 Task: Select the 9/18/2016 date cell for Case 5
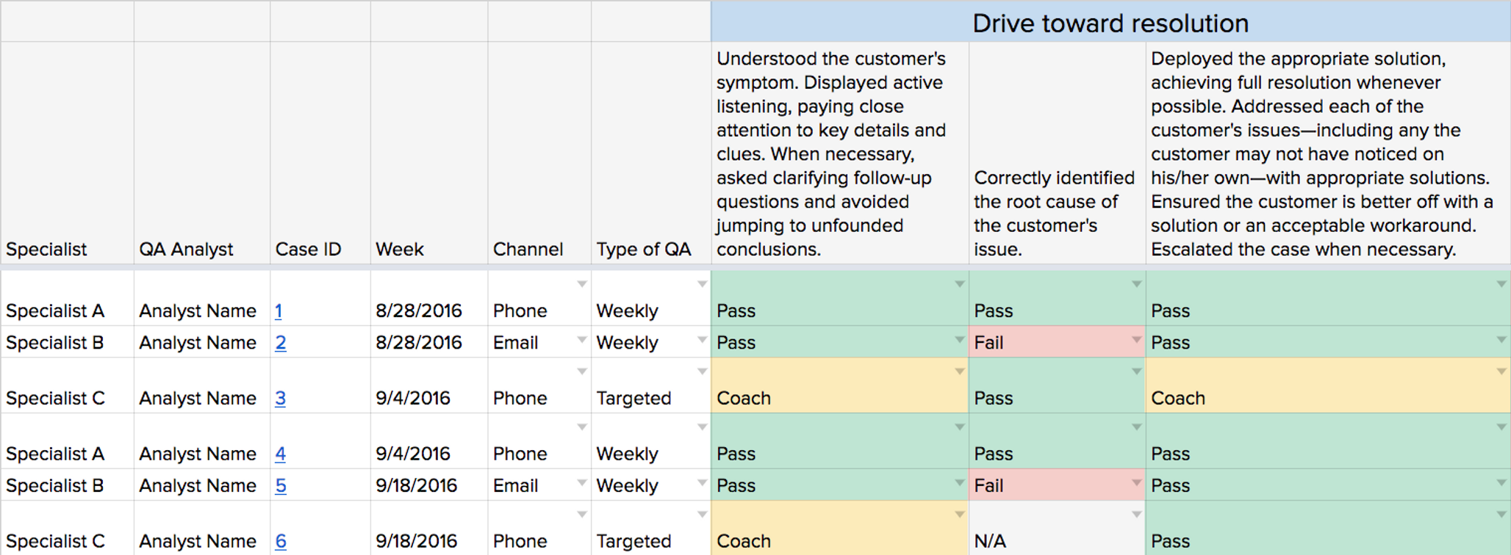(429, 485)
